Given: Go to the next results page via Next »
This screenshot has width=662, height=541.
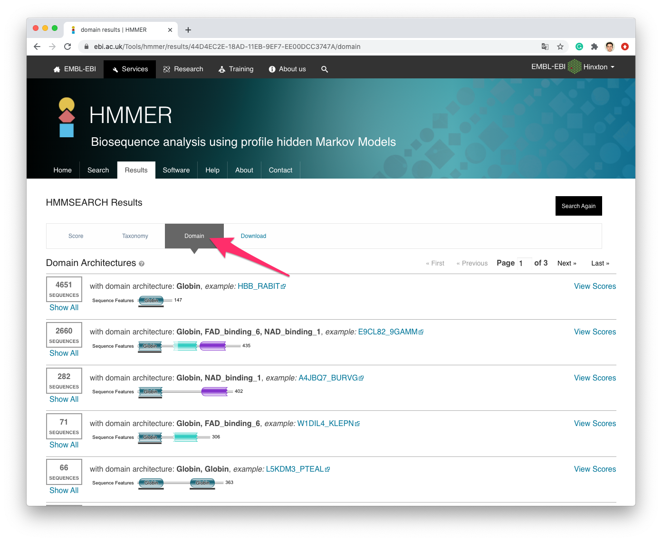Looking at the screenshot, I should coord(566,263).
